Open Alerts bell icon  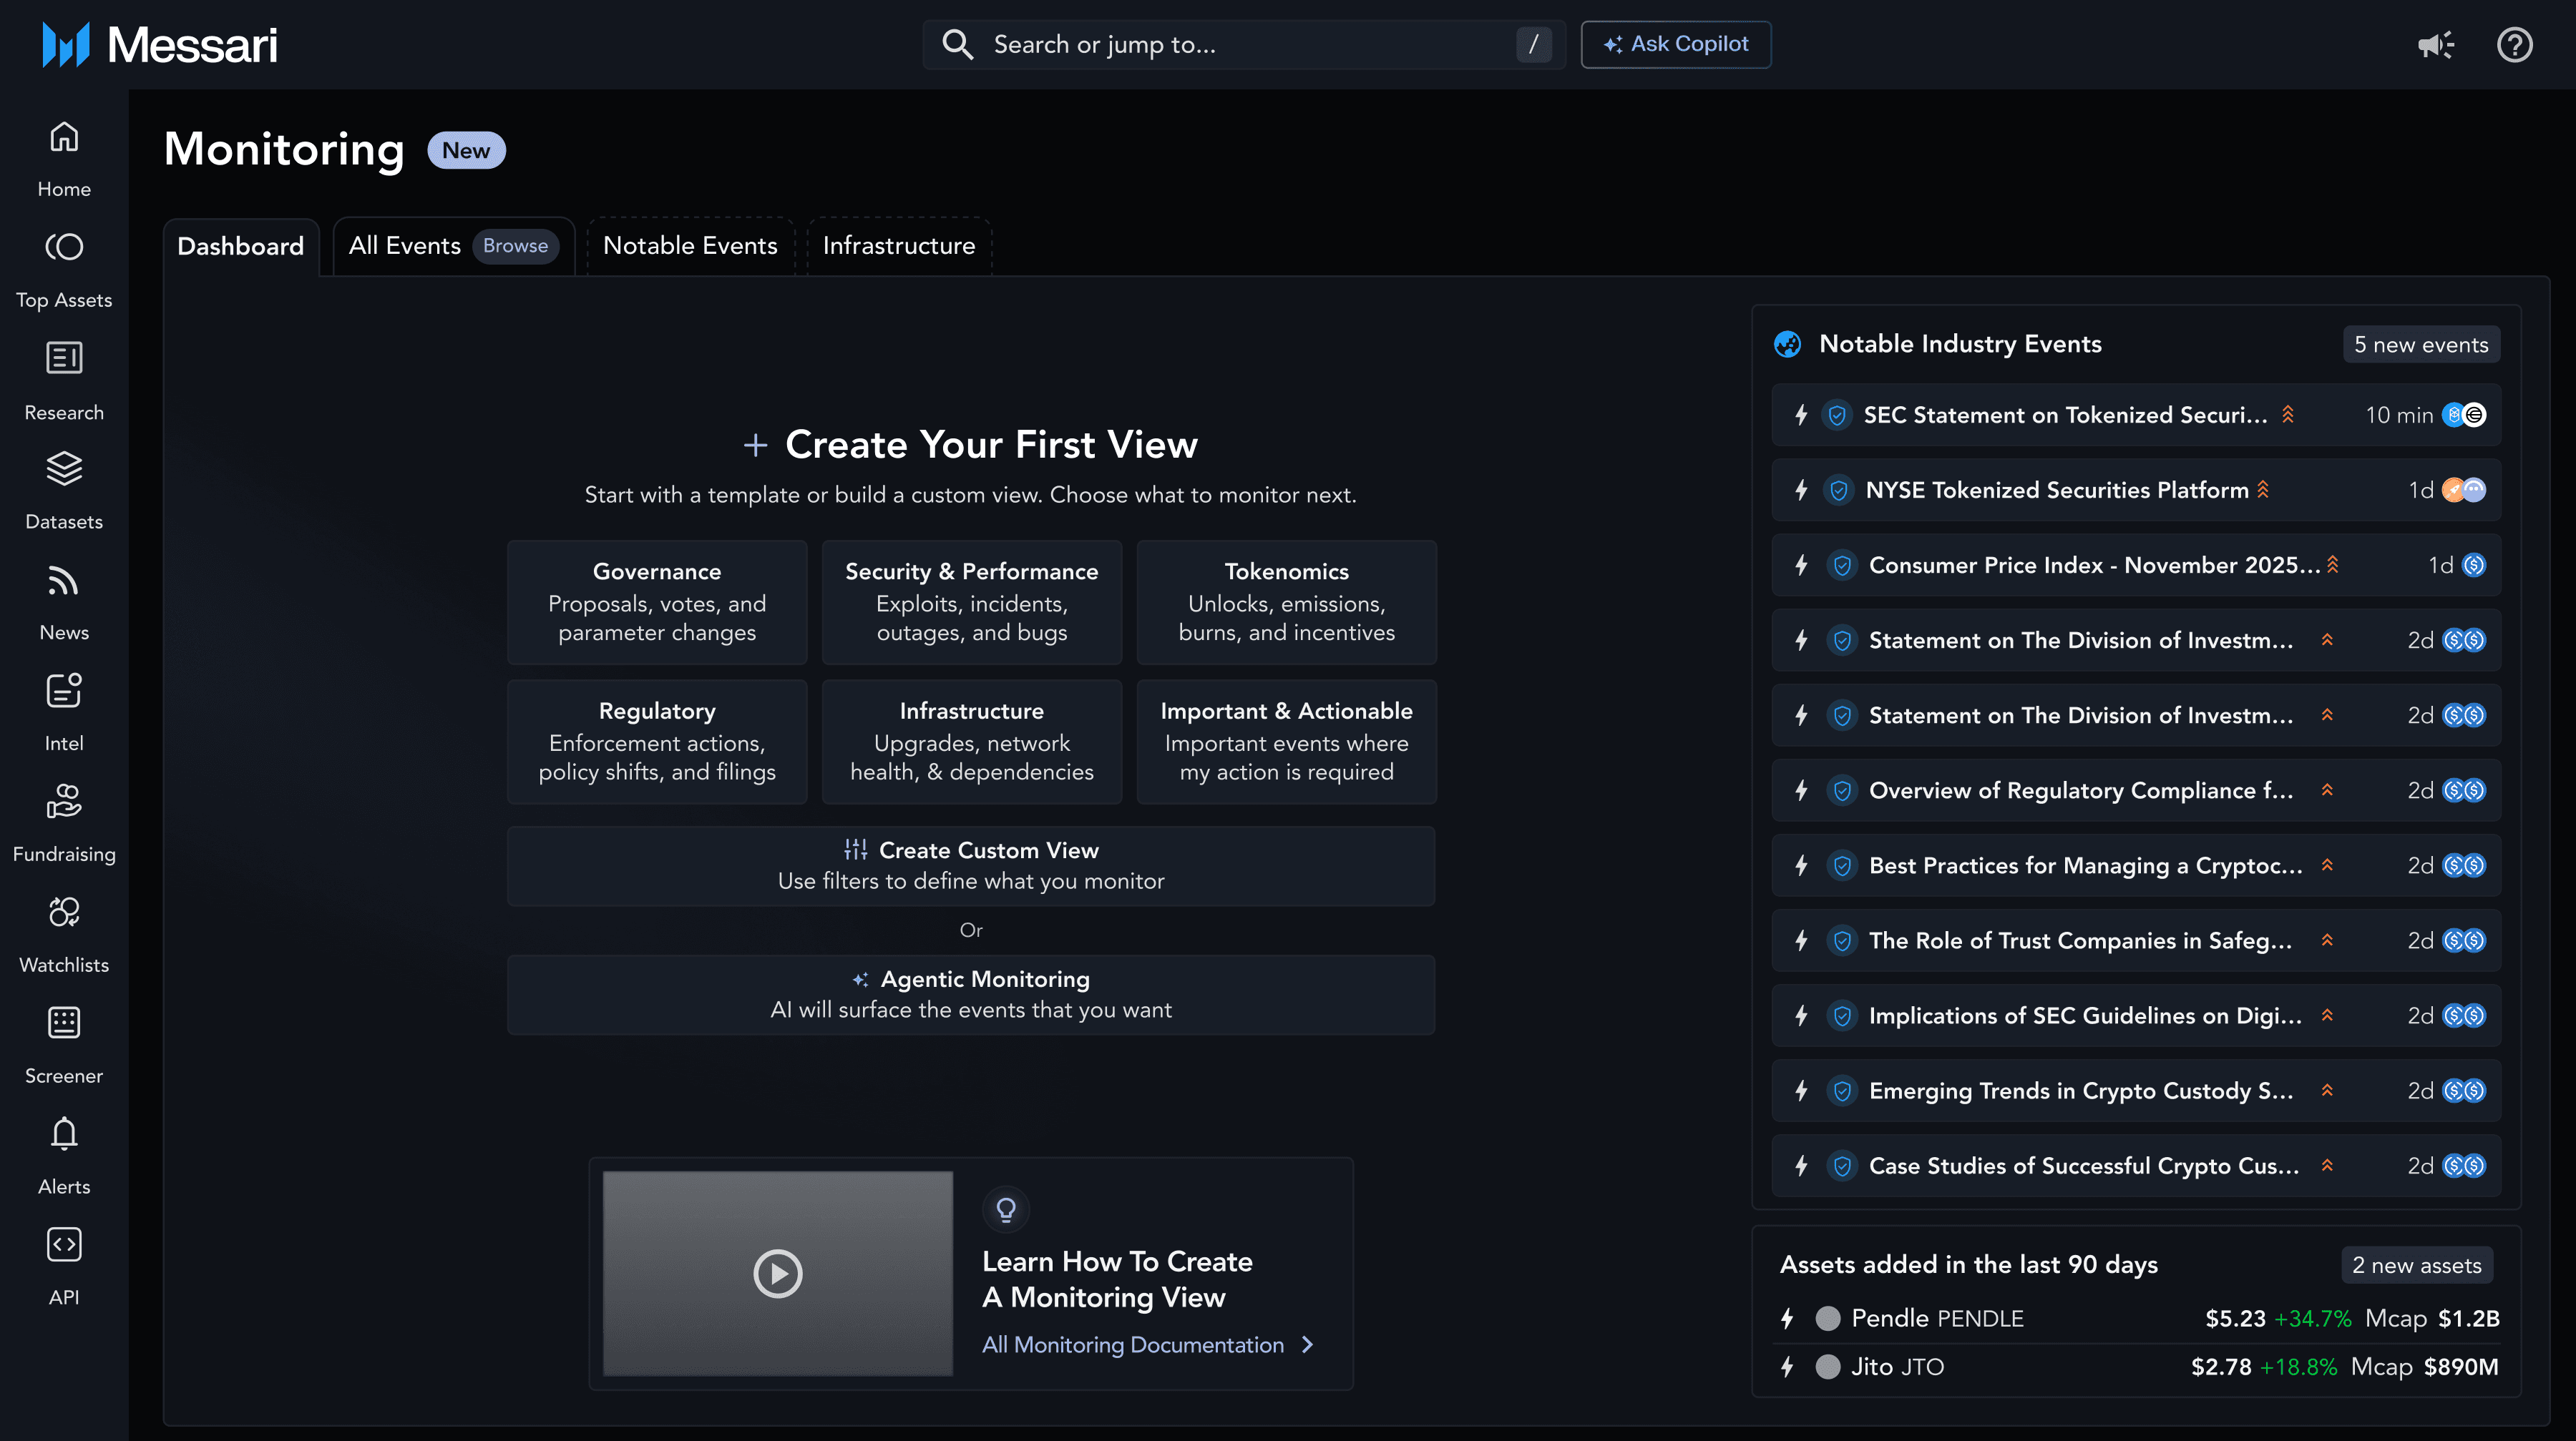click(64, 1134)
